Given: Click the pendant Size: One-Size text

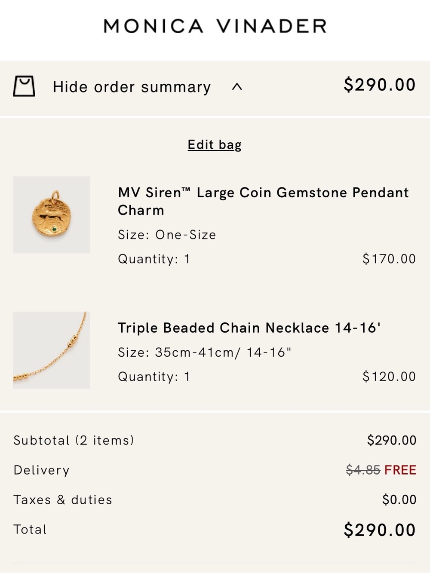Looking at the screenshot, I should point(167,235).
